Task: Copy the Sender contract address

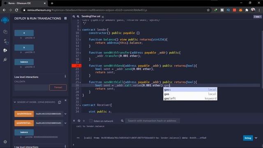Action: pos(60,102)
